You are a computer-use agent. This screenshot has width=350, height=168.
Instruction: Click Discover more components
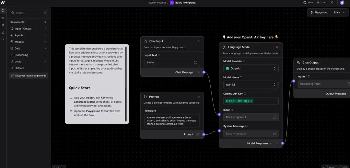pos(28,76)
